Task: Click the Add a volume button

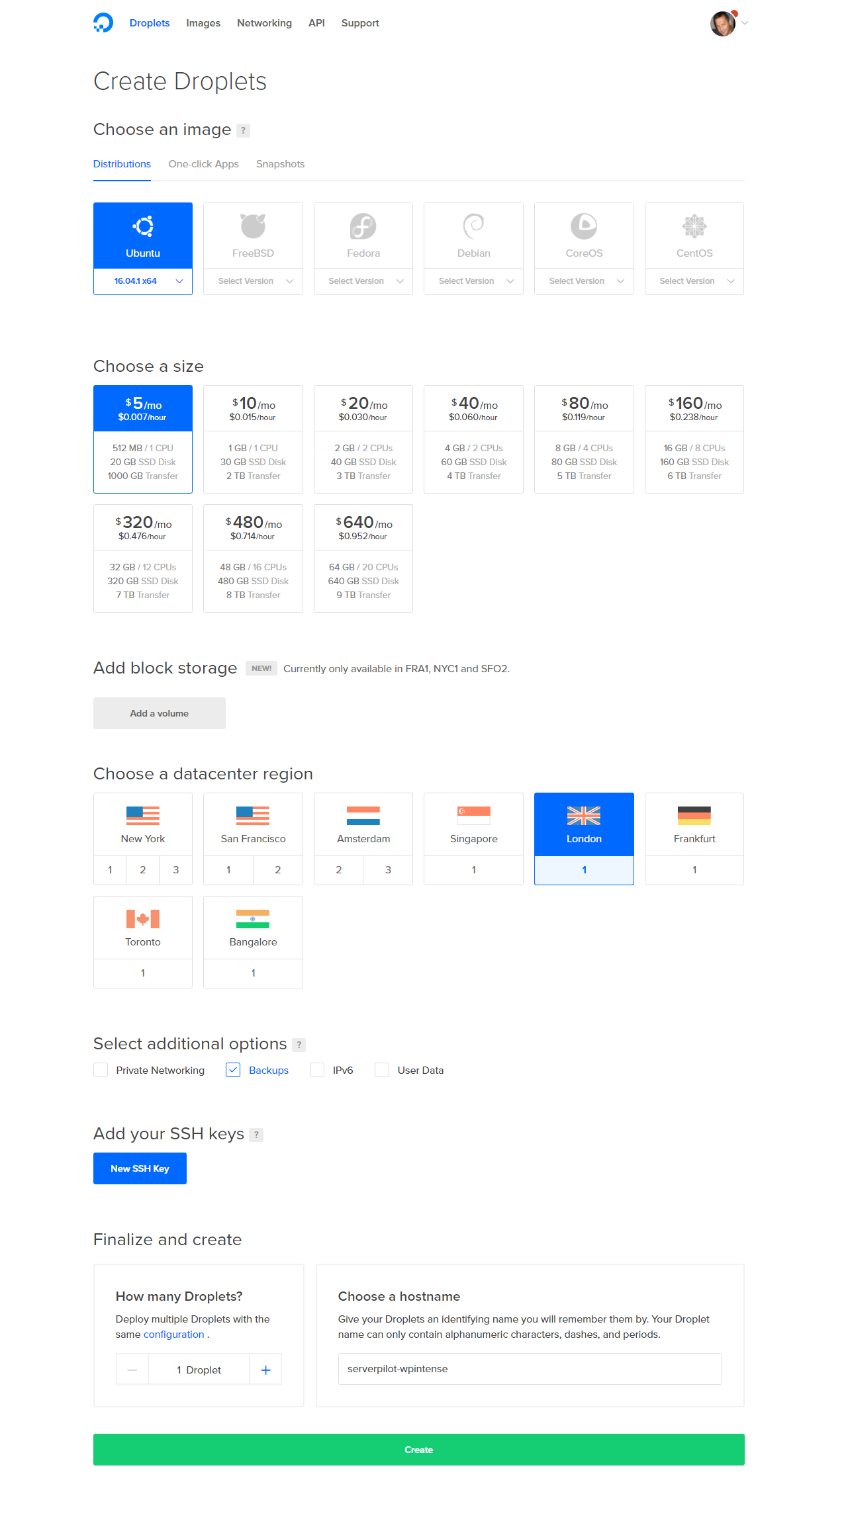Action: click(160, 713)
